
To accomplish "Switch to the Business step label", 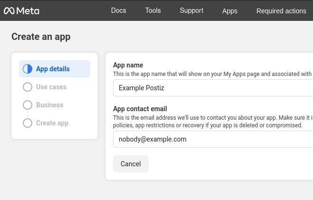I will [49, 105].
